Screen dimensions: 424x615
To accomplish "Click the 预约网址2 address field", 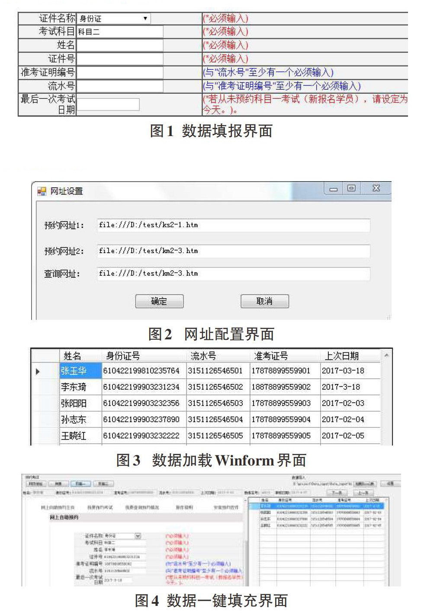I will click(x=234, y=251).
